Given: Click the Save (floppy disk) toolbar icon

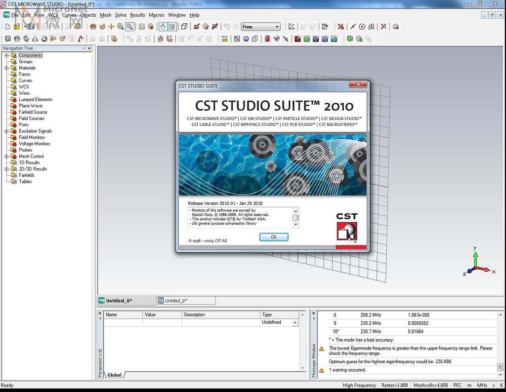Looking at the screenshot, I should [x=31, y=27].
